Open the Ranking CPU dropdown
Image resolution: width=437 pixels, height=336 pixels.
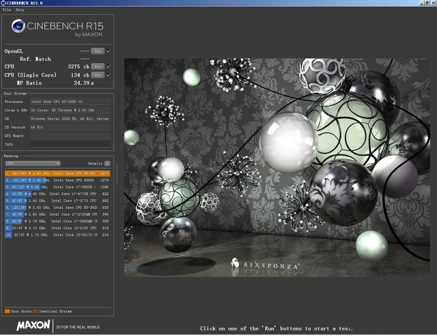[x=33, y=163]
